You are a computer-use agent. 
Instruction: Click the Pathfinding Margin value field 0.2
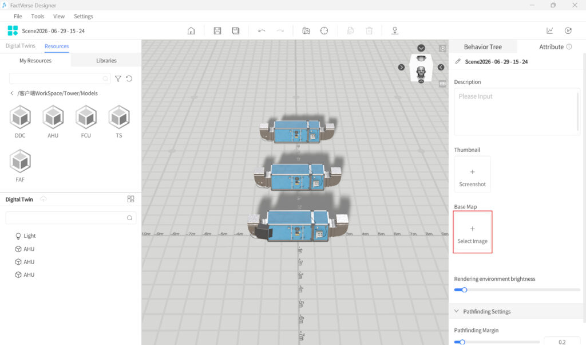point(562,341)
